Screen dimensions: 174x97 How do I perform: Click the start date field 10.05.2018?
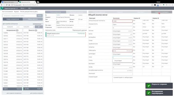(x=10, y=27)
